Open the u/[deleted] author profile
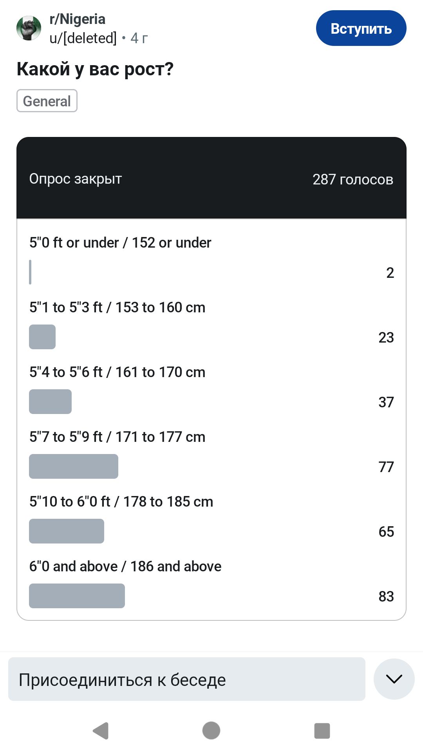 (83, 38)
